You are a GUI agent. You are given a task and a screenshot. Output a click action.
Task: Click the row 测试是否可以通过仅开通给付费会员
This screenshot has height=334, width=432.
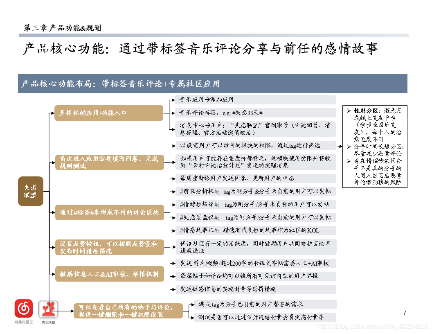click(265, 317)
